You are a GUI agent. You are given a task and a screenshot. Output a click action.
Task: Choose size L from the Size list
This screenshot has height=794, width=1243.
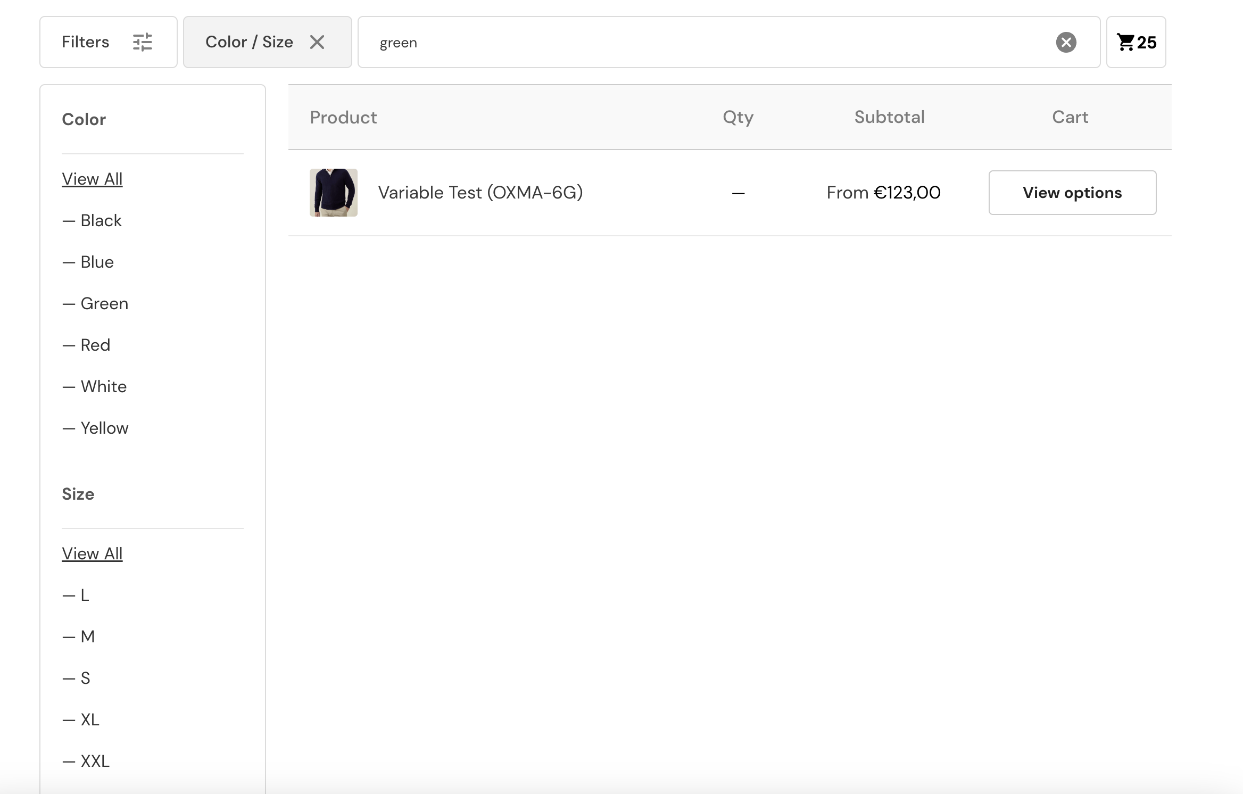point(84,595)
